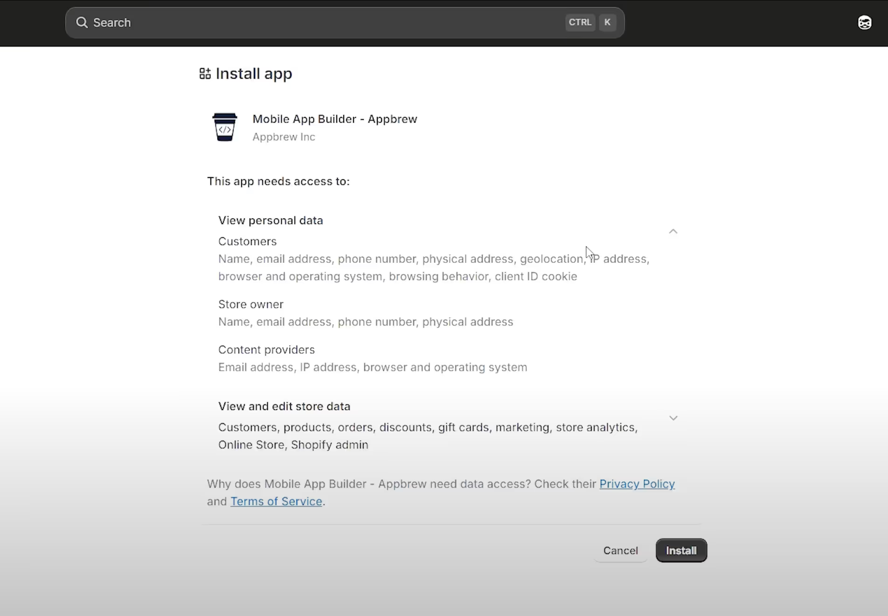Click the 'Mobile App Builder - Appbrew' title
Image resolution: width=888 pixels, height=616 pixels.
335,119
